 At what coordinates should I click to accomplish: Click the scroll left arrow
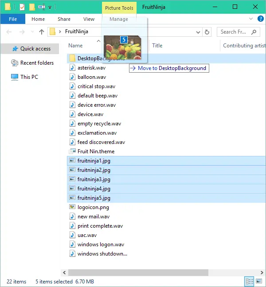[64, 272]
